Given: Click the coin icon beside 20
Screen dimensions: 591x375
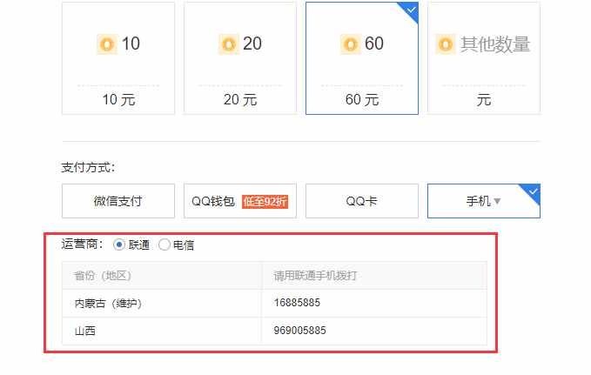Looking at the screenshot, I should (x=229, y=44).
